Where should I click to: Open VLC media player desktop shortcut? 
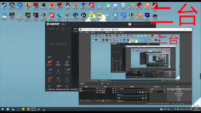(x=20, y=17)
